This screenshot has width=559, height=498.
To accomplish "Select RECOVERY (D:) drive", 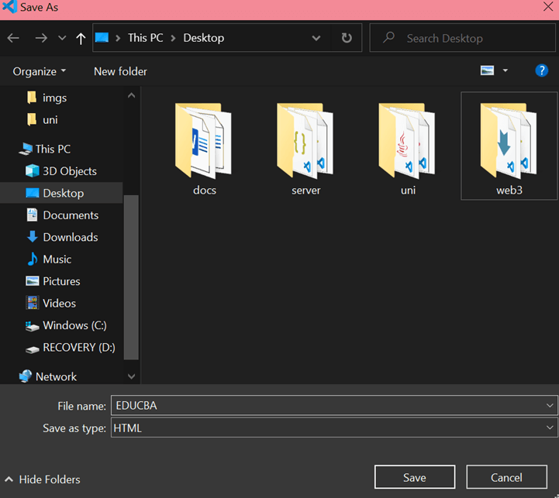I will [71, 347].
